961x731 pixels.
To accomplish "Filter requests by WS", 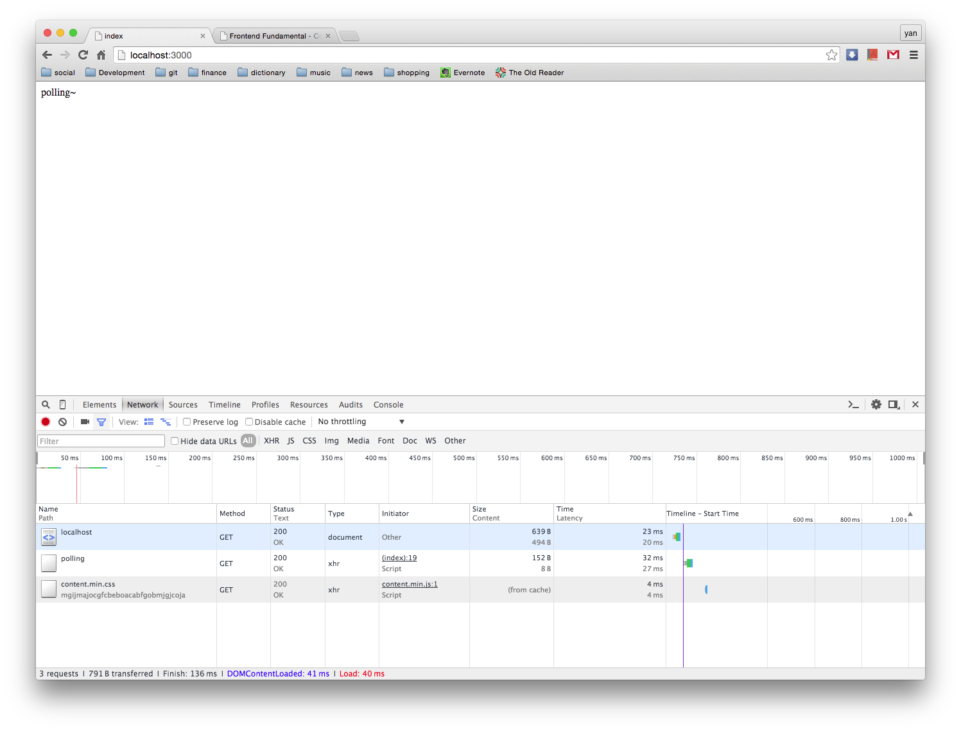I will pos(431,441).
